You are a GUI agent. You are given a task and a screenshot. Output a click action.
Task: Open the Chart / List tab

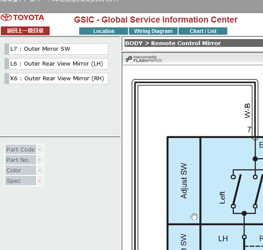pos(203,31)
